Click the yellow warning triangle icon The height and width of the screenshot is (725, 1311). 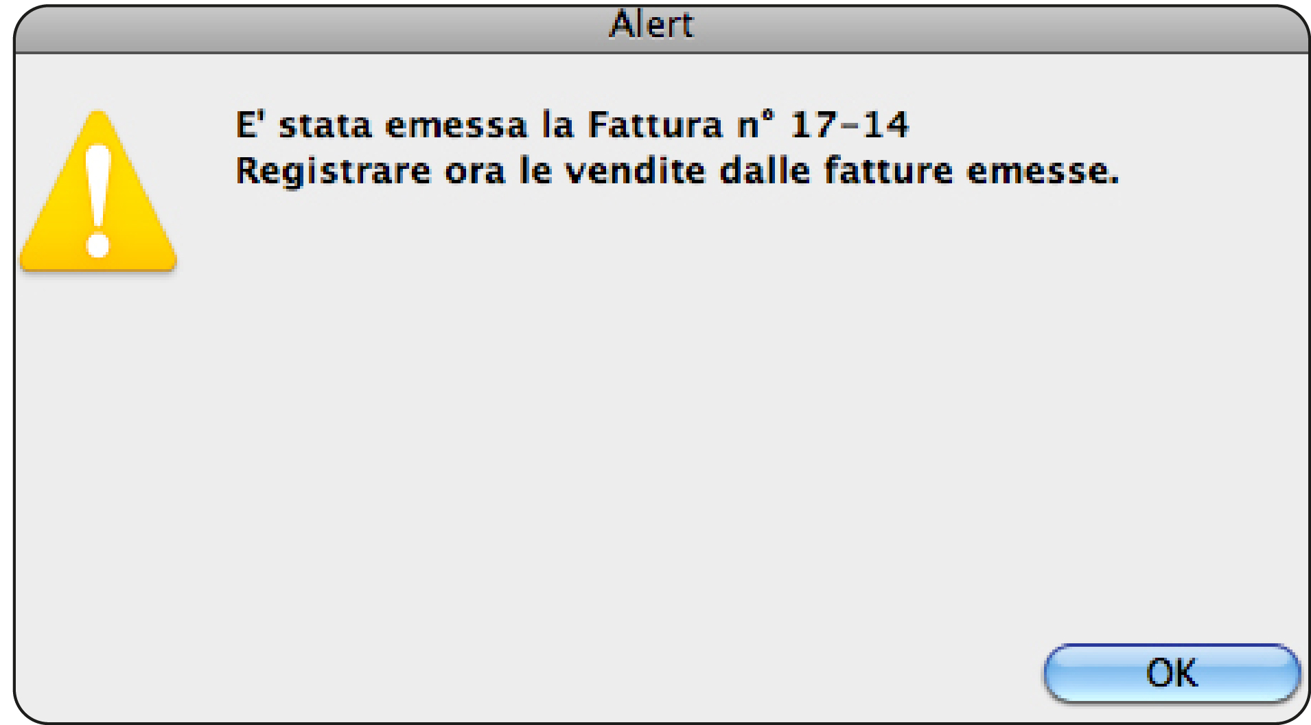click(x=98, y=191)
